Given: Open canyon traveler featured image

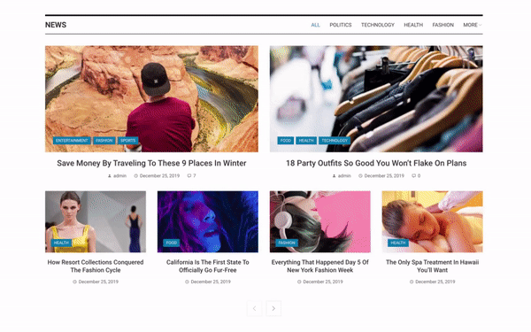Looking at the screenshot, I should 151,99.
